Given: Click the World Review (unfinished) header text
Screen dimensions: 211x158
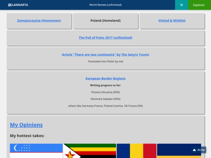Looking at the screenshot, I should pos(105,5).
